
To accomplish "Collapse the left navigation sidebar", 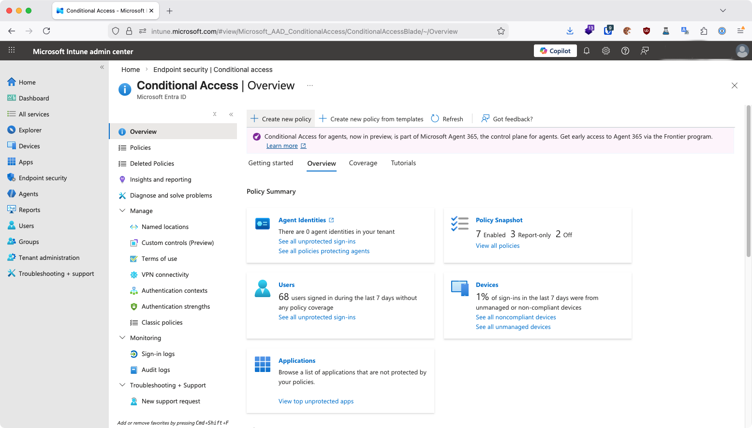I will click(102, 67).
